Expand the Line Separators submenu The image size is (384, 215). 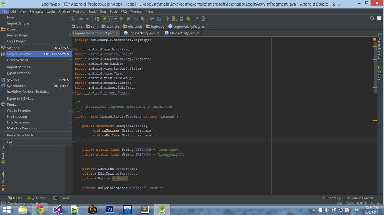(x=36, y=122)
